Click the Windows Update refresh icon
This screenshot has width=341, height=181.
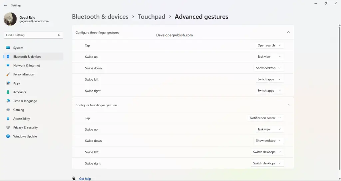8,136
